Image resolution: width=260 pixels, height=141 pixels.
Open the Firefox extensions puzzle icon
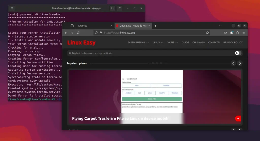[238, 33]
